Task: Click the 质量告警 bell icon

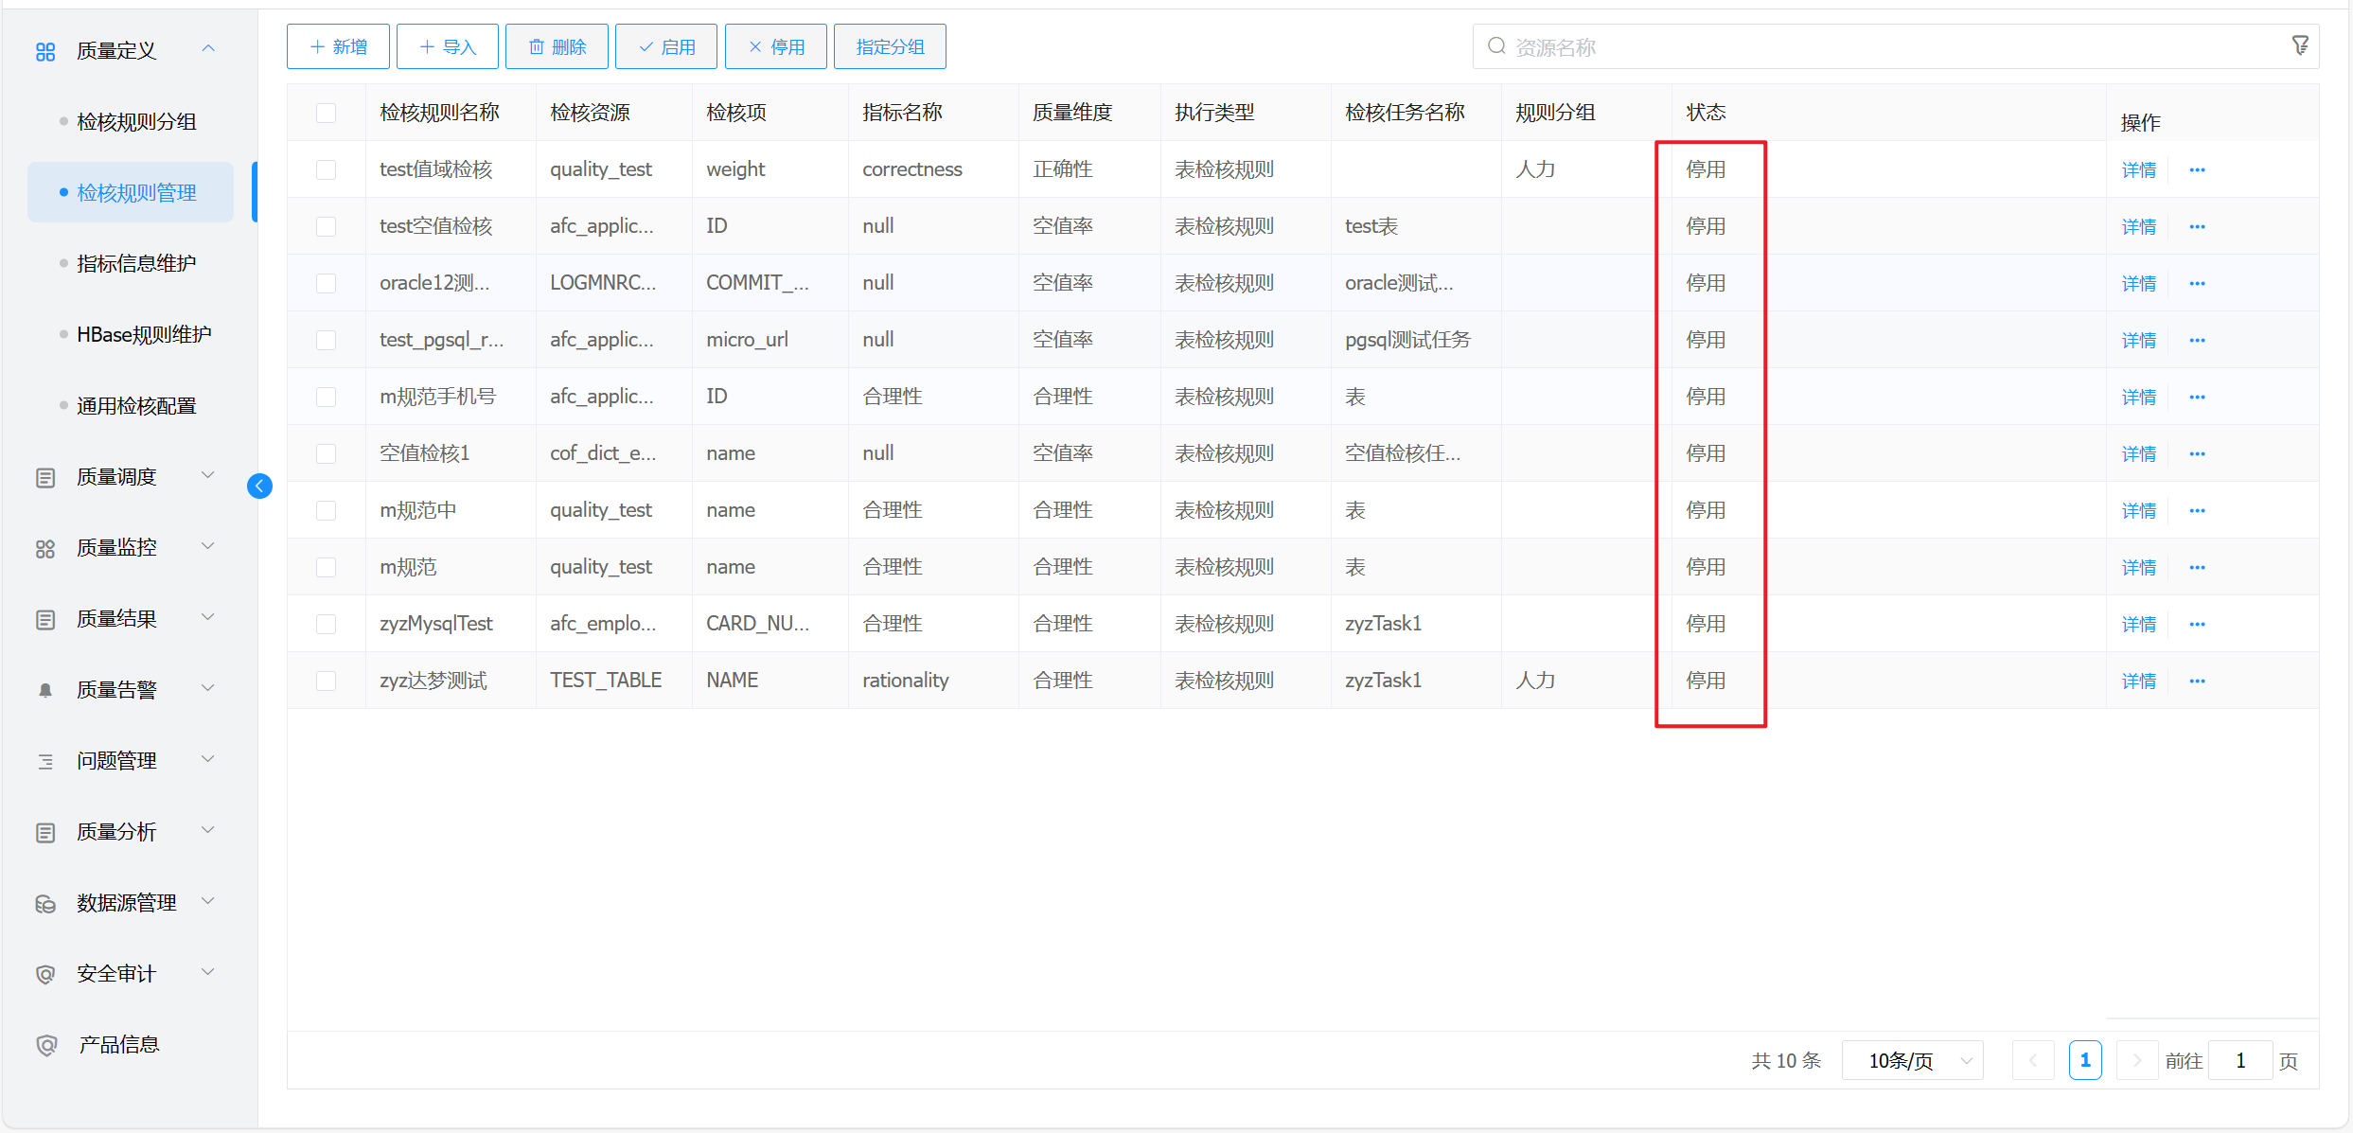Action: click(x=44, y=690)
